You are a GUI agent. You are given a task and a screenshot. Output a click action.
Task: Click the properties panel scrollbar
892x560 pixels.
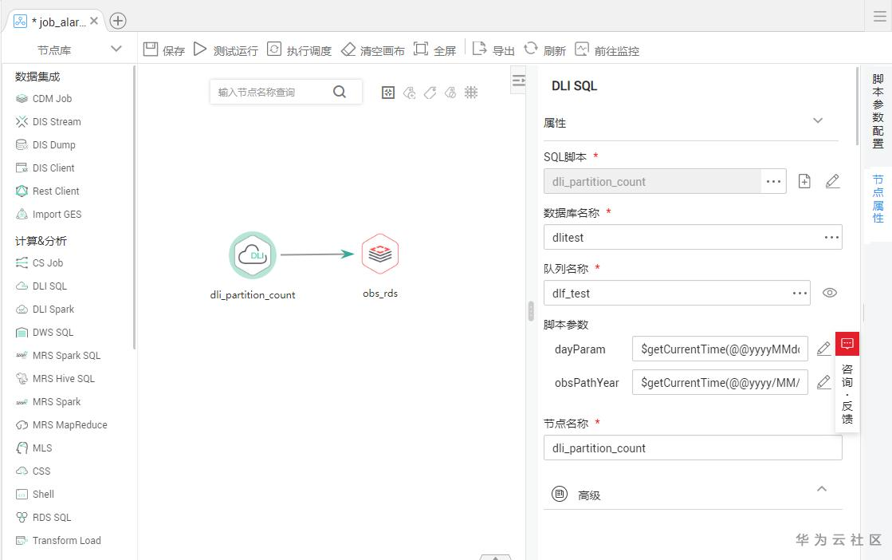click(857, 107)
